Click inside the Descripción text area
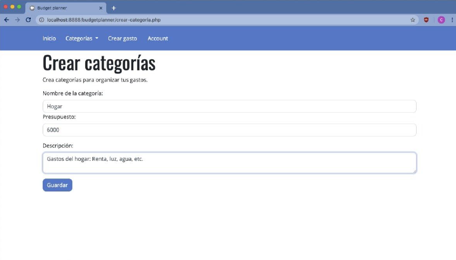This screenshot has height=260, width=456. click(x=229, y=163)
